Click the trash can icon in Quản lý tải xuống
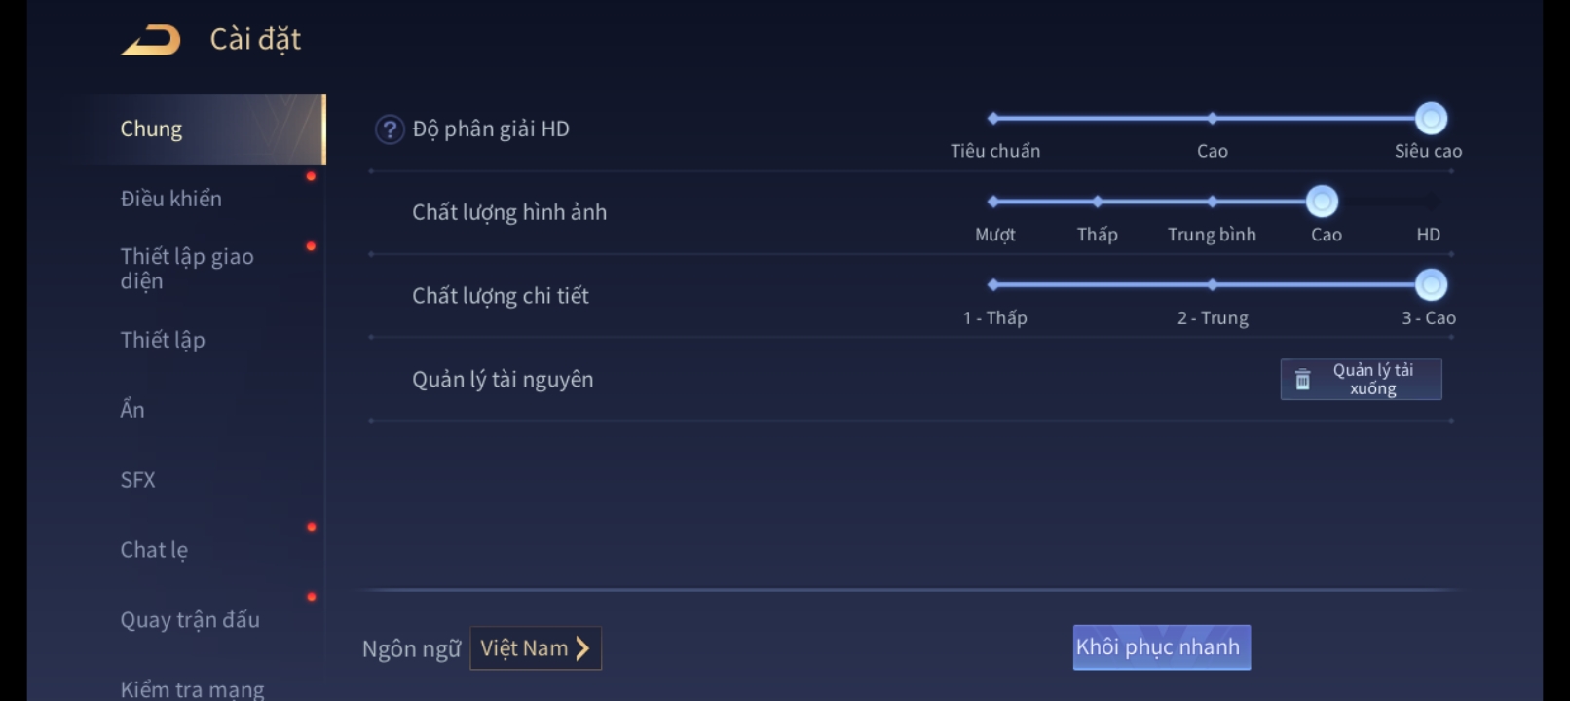The height and width of the screenshot is (701, 1570). pyautogui.click(x=1302, y=380)
